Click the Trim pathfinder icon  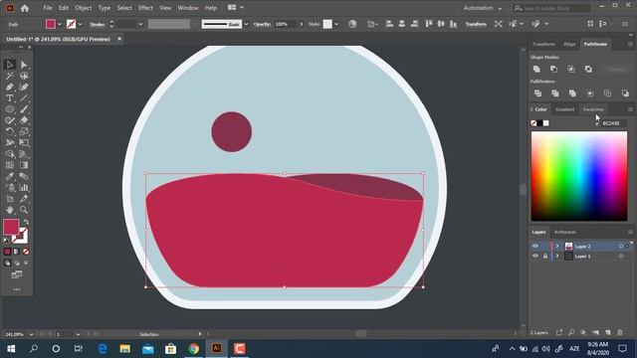pos(555,93)
